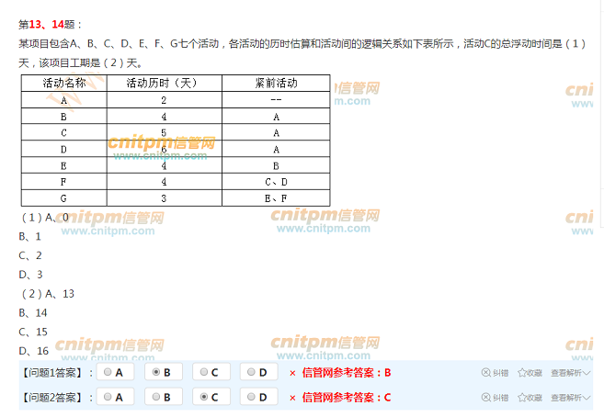Select option C for question 2 answer
This screenshot has height=417, width=604.
tap(203, 397)
